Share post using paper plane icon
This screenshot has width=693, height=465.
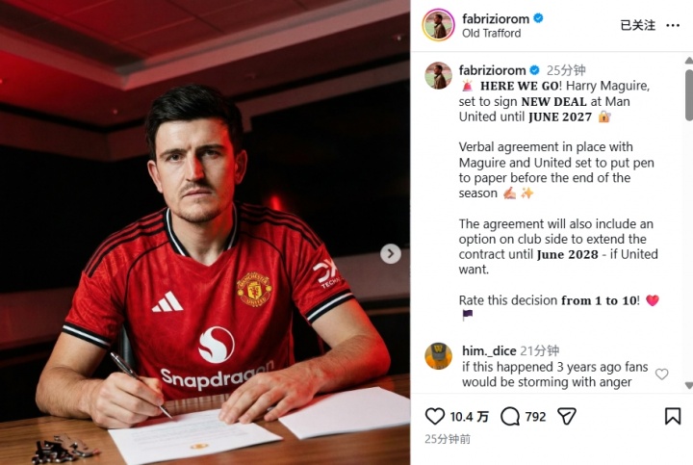tap(567, 416)
